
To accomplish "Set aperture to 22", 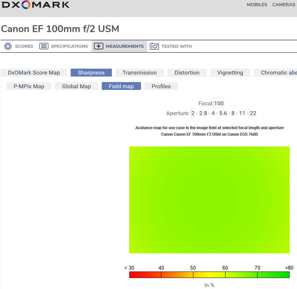I will pos(253,113).
